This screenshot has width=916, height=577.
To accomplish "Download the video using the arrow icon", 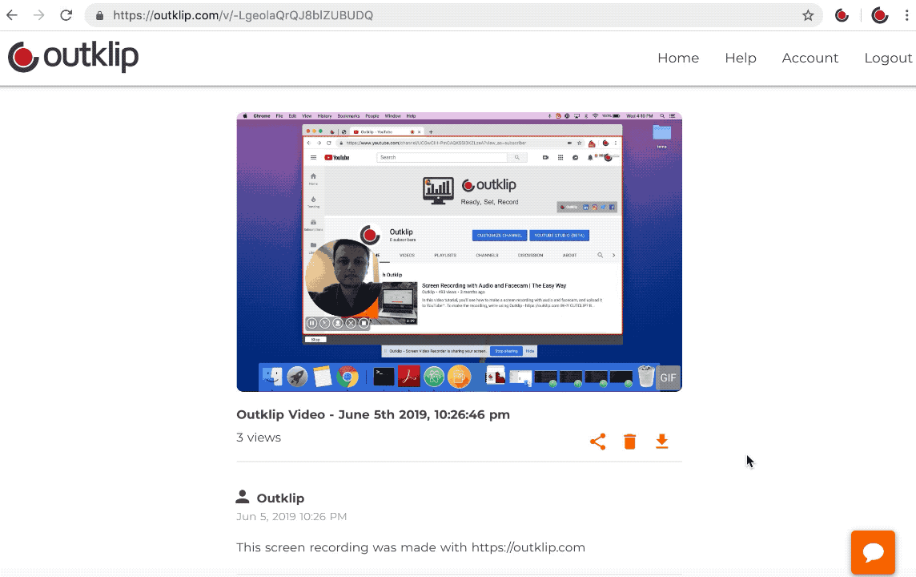I will (662, 442).
